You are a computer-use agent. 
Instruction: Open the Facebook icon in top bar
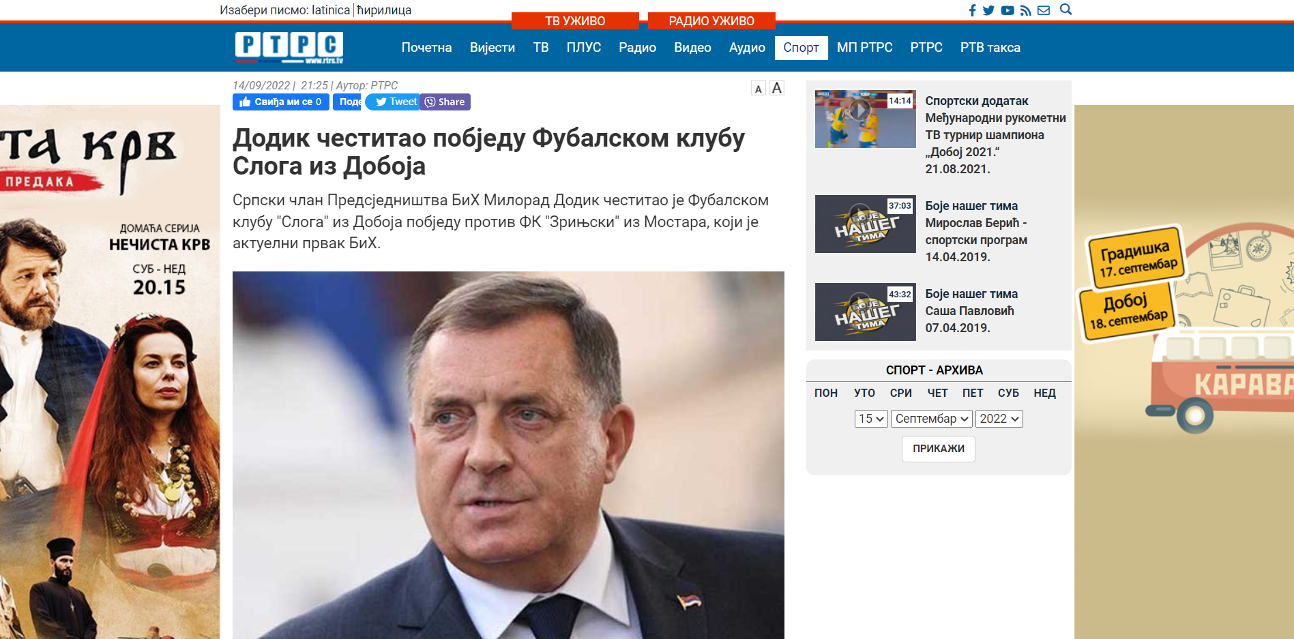pos(973,10)
